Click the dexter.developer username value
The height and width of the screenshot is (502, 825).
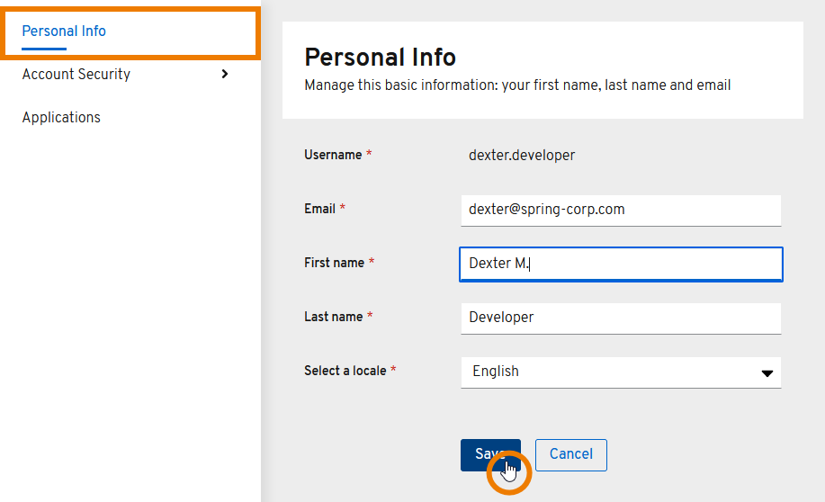click(522, 156)
